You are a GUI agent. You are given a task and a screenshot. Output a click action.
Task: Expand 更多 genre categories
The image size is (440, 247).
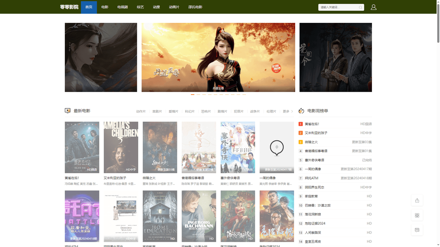(288, 111)
